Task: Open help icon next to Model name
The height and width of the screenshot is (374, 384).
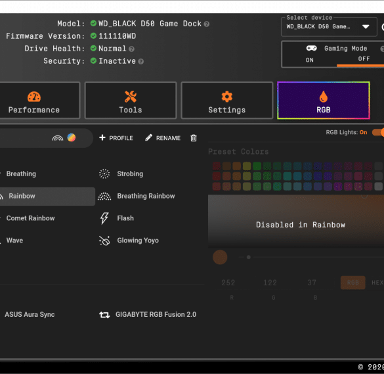Action: coord(207,24)
